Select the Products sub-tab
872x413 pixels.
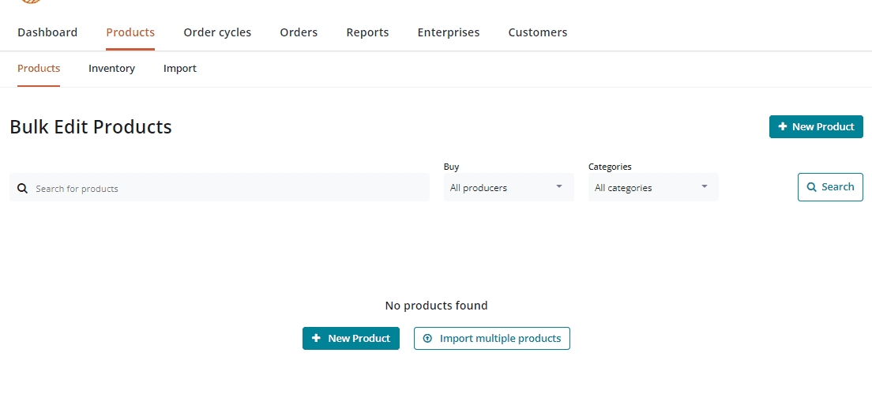[x=39, y=69]
